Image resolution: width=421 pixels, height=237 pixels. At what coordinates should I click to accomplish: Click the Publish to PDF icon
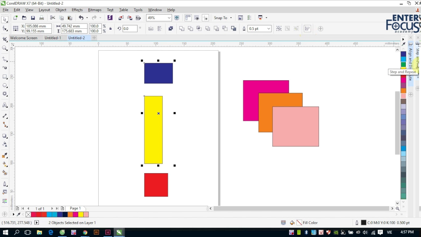tap(138, 18)
